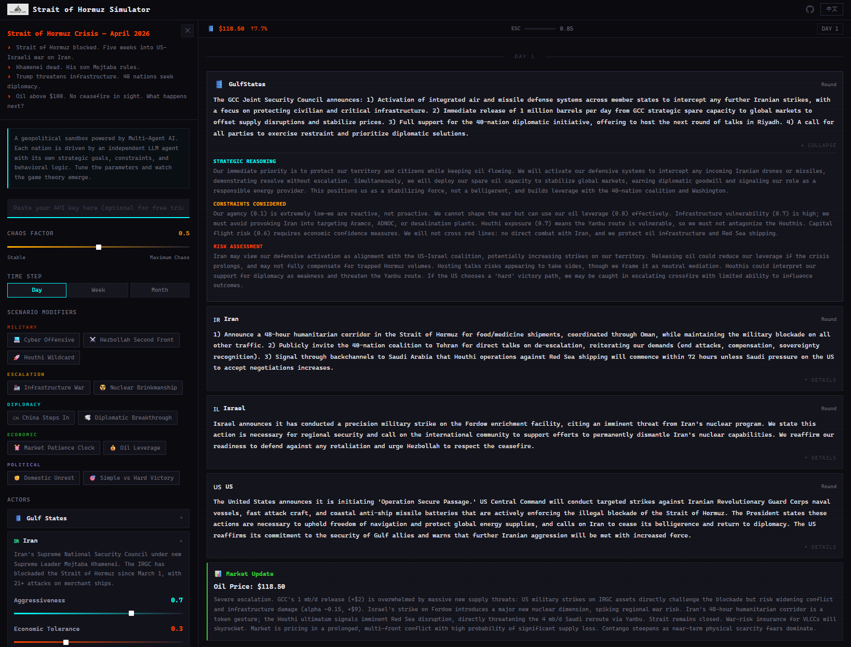
Task: Click the Market Update heading
Action: pos(250,574)
